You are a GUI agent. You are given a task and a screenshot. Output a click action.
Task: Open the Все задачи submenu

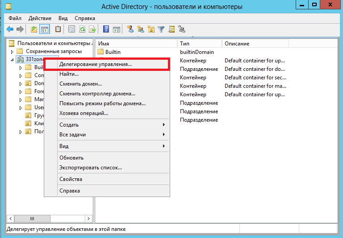pos(107,135)
